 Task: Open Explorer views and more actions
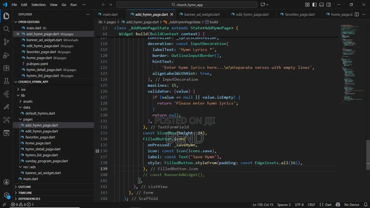pyautogui.click(x=87, y=14)
